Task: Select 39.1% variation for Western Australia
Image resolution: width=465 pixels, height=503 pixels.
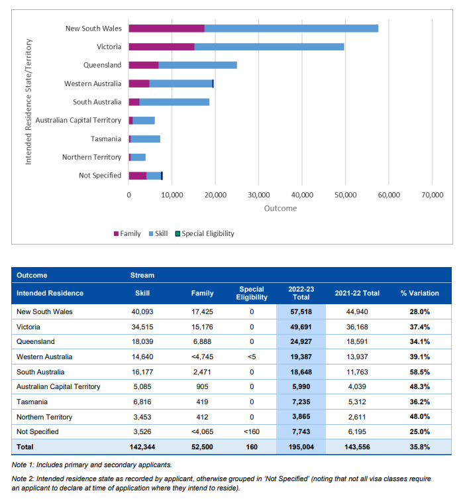Action: pyautogui.click(x=419, y=357)
